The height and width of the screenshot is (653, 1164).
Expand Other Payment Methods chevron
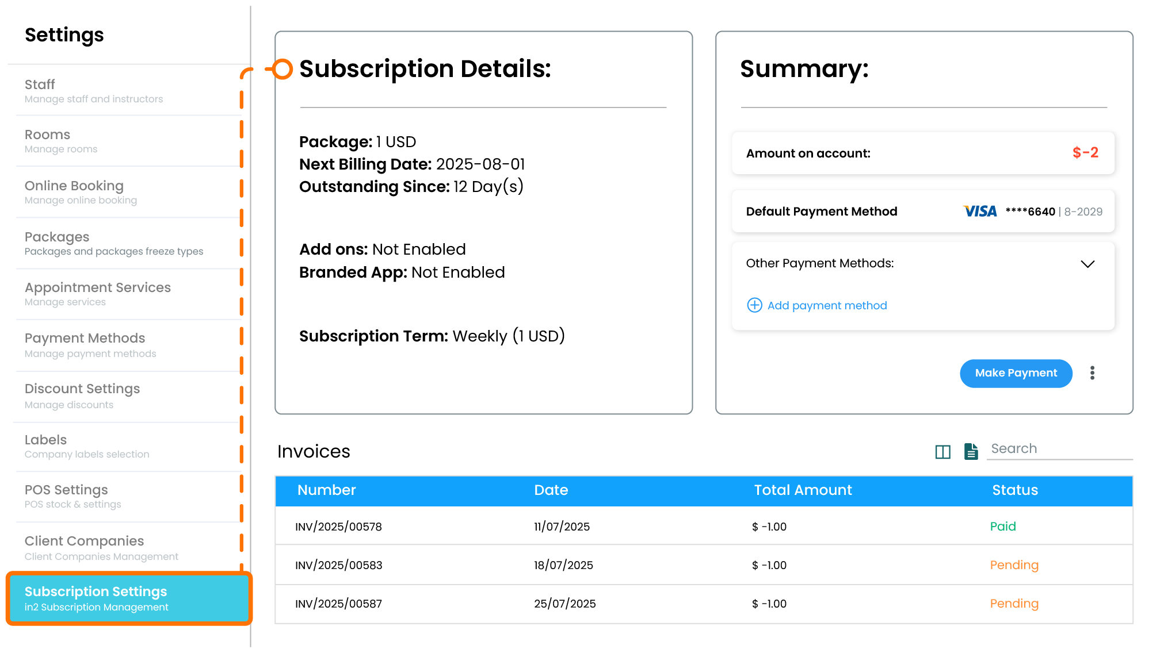click(x=1087, y=264)
